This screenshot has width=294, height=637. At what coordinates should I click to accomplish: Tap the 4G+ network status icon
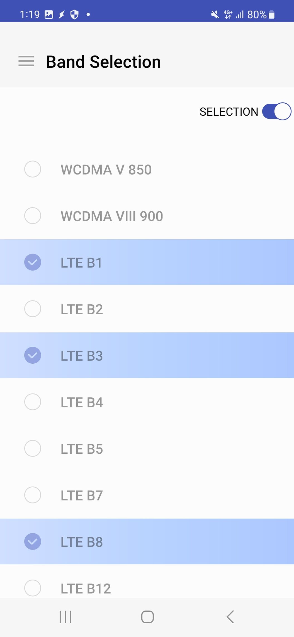tap(228, 14)
